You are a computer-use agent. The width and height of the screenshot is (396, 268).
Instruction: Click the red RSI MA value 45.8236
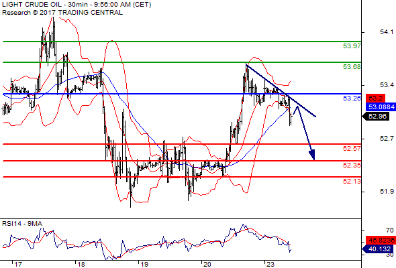381,241
